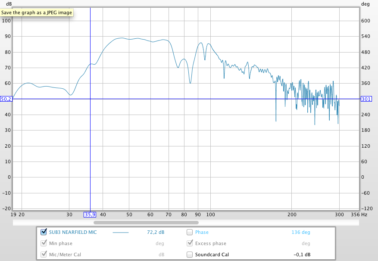Screen dimensions: 378x261
Task: Click the 'Save the graph as a JPEG image' tooltip
Action: 37,12
